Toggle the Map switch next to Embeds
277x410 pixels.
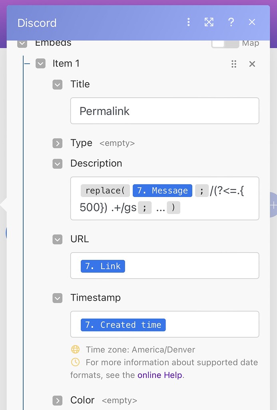tap(225, 43)
